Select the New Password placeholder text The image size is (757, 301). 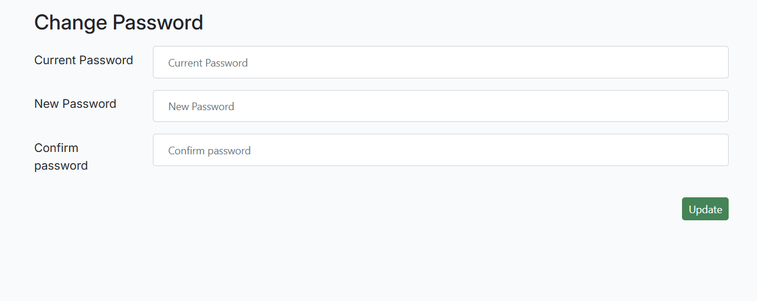pos(201,107)
